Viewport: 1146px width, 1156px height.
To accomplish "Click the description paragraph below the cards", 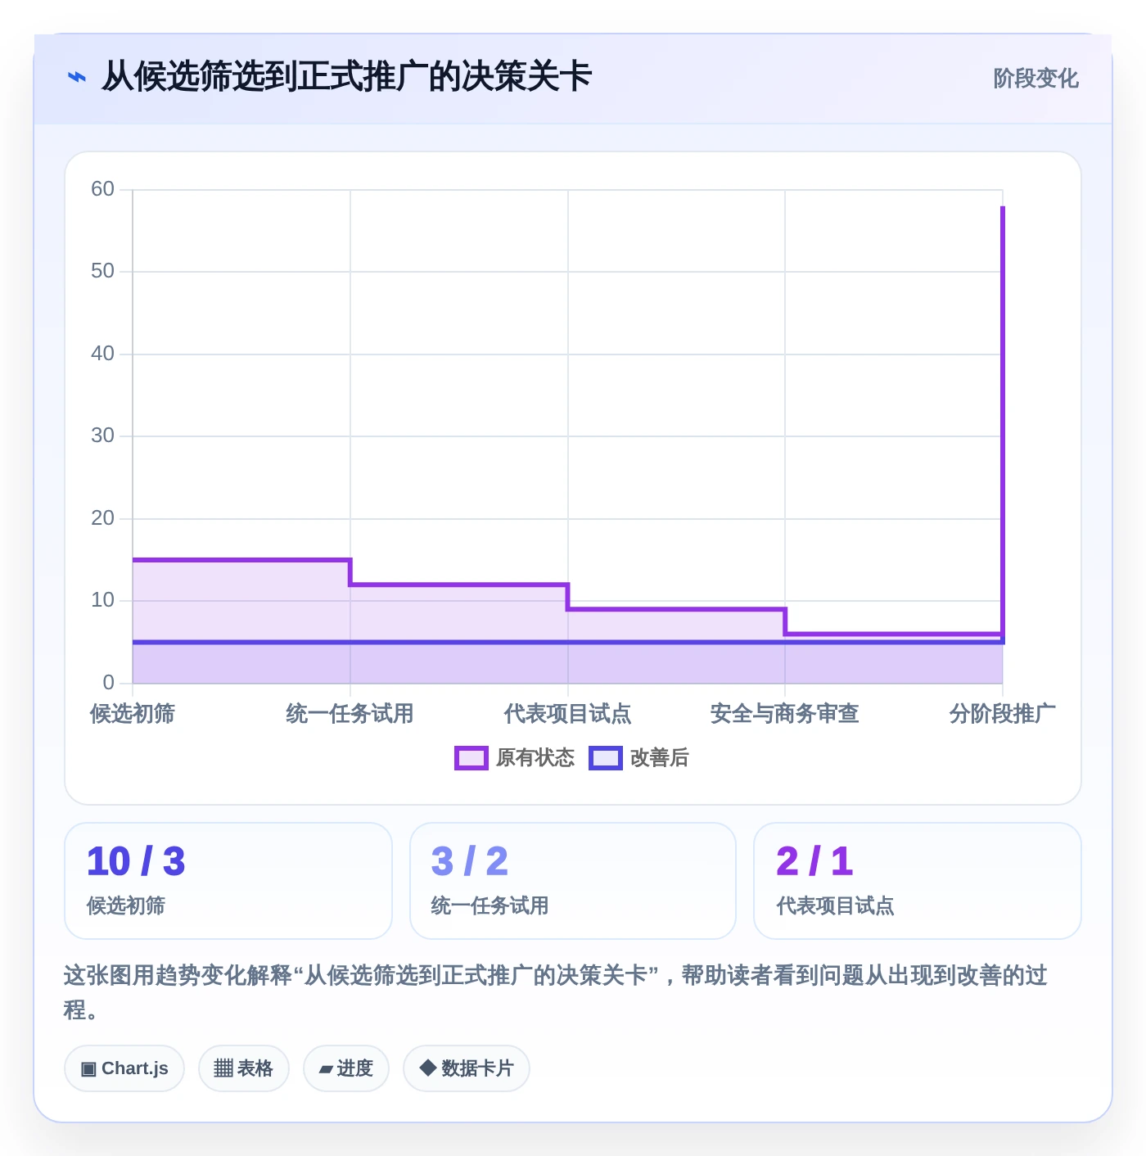I will coord(556,992).
